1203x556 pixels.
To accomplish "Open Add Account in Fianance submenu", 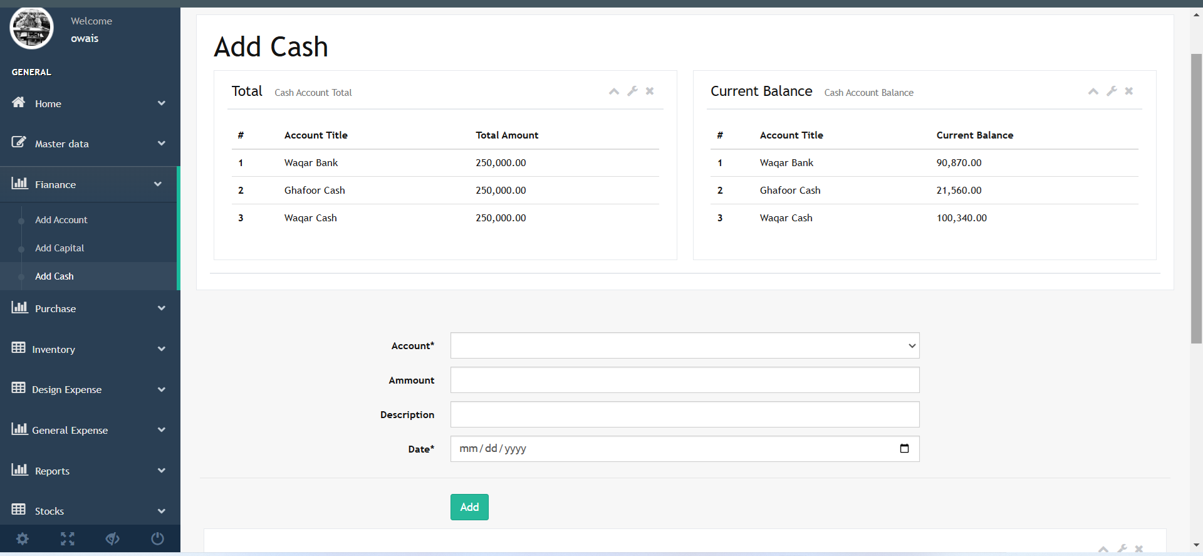I will pyautogui.click(x=61, y=220).
